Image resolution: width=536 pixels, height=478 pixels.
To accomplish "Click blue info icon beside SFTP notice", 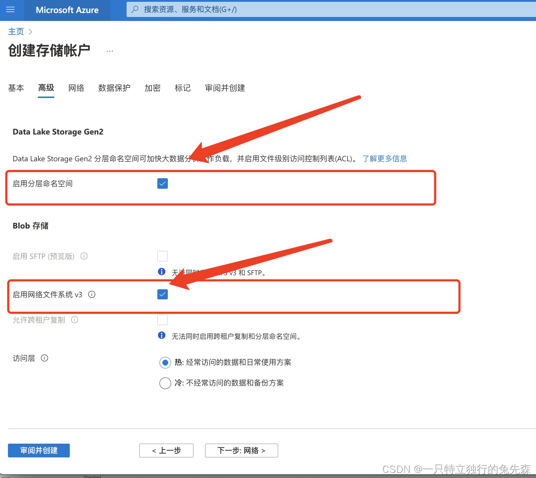I will coord(162,272).
